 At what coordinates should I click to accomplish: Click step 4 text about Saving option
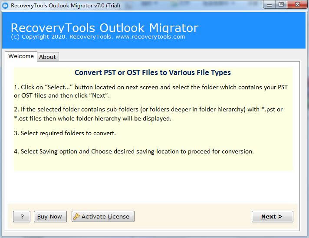(x=134, y=151)
